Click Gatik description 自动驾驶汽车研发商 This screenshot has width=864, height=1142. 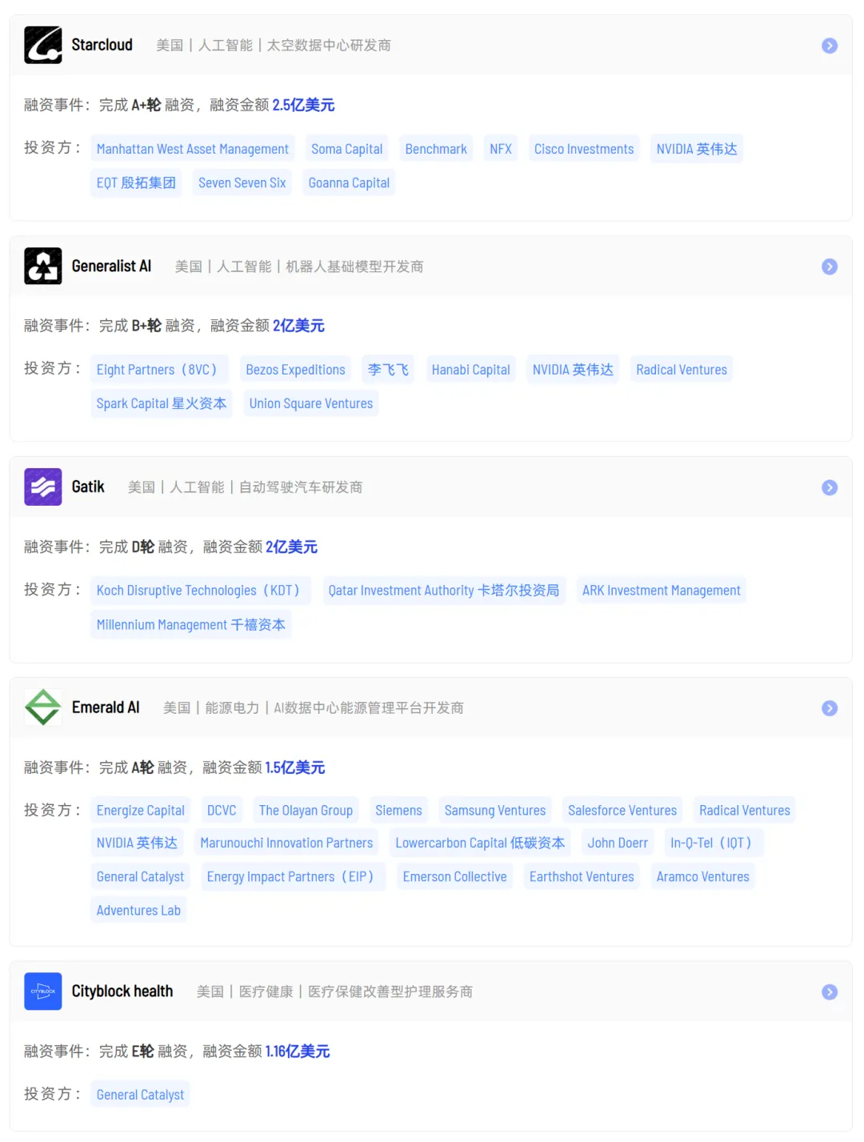point(301,487)
